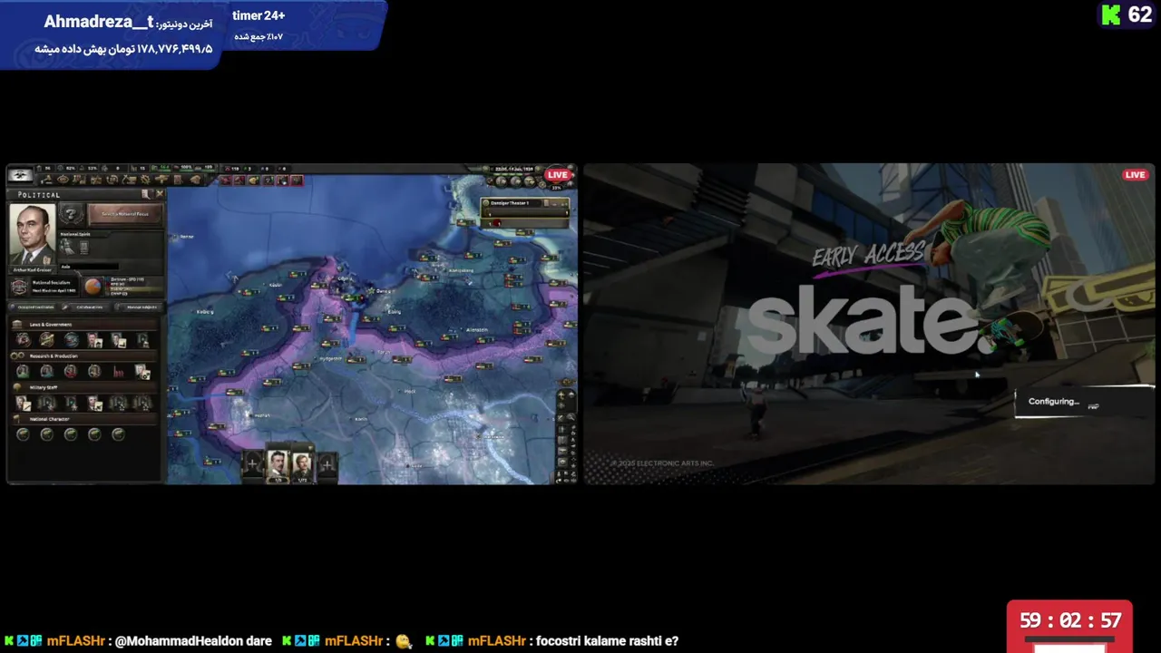The width and height of the screenshot is (1161, 653).
Task: Pin the Political panel using pin icon
Action: pos(146,194)
